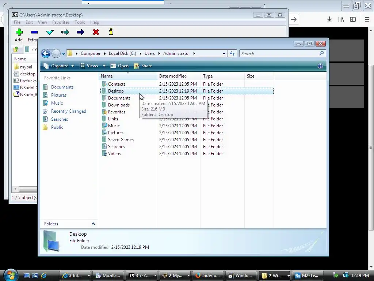The width and height of the screenshot is (374, 281).
Task: Open the Help menu in 7-Zip
Action: (x=95, y=22)
